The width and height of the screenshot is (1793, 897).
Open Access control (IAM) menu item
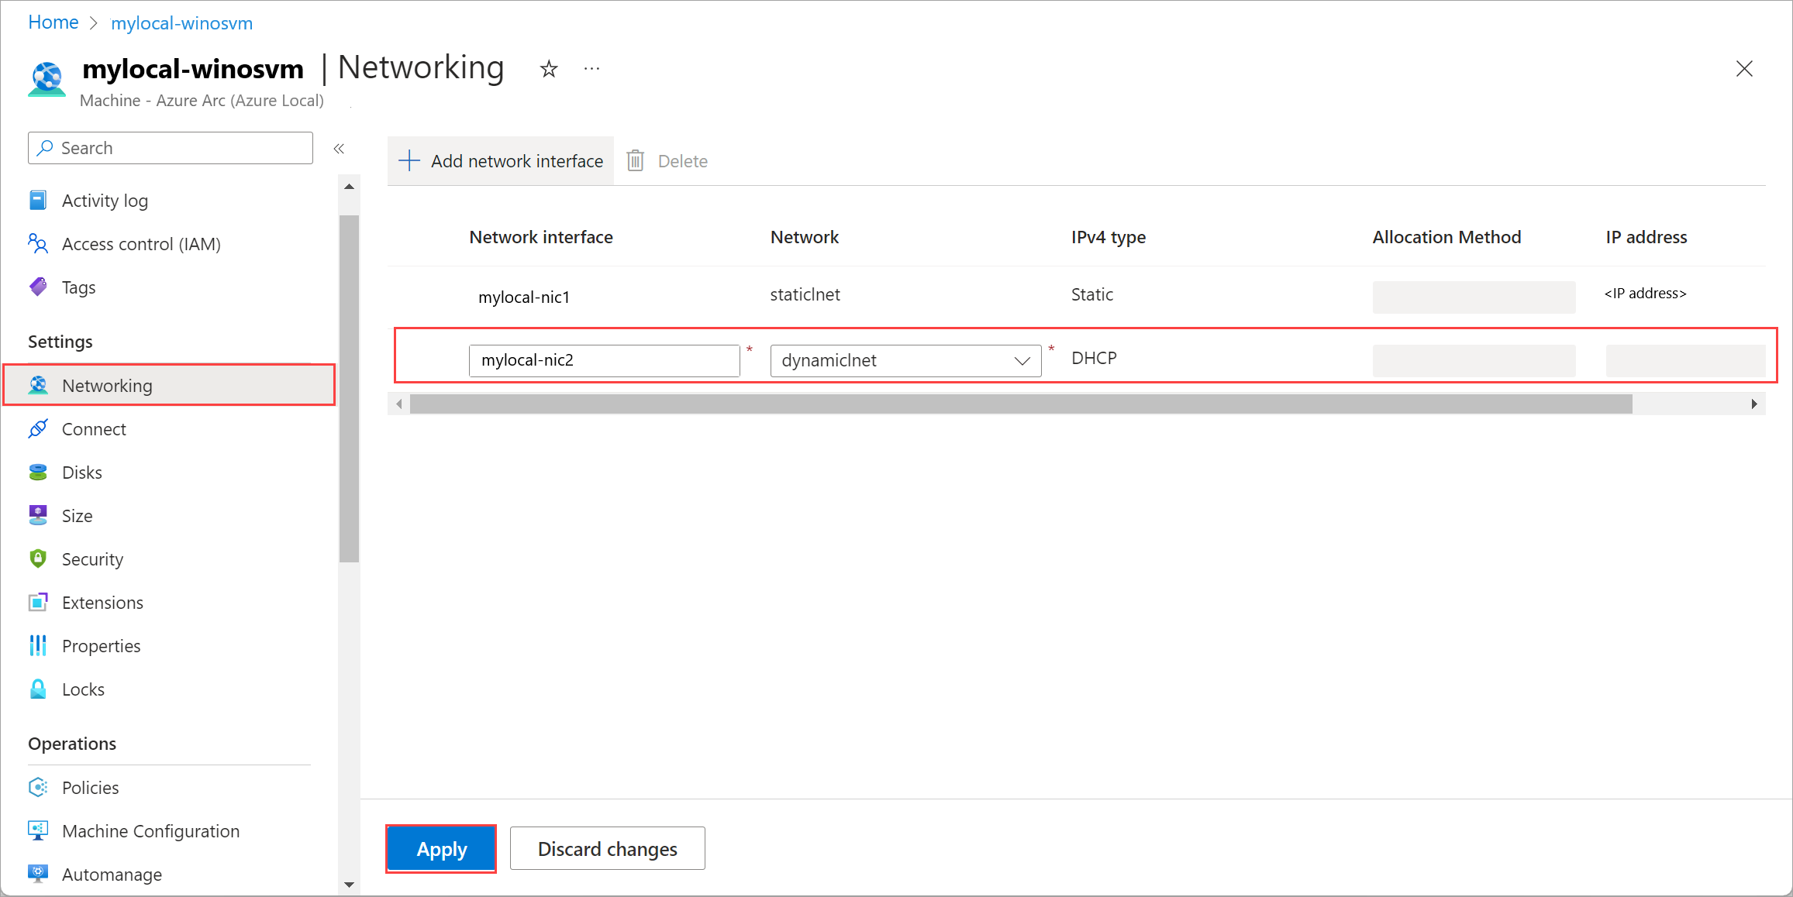click(141, 244)
